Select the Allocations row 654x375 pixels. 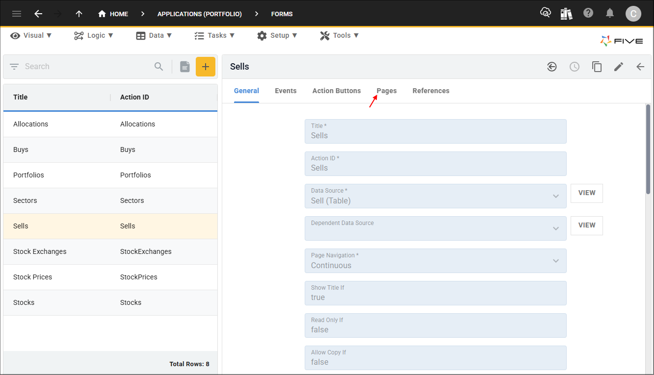(110, 124)
